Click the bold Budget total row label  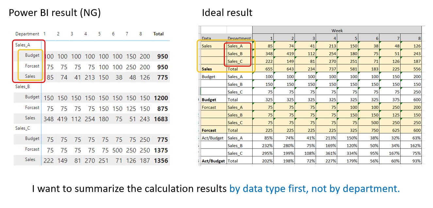[x=213, y=100]
